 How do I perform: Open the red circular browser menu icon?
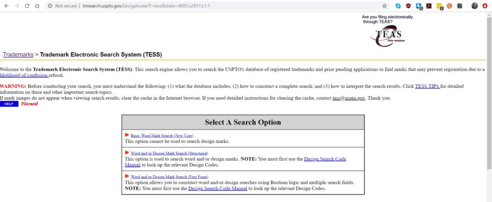[x=485, y=6]
